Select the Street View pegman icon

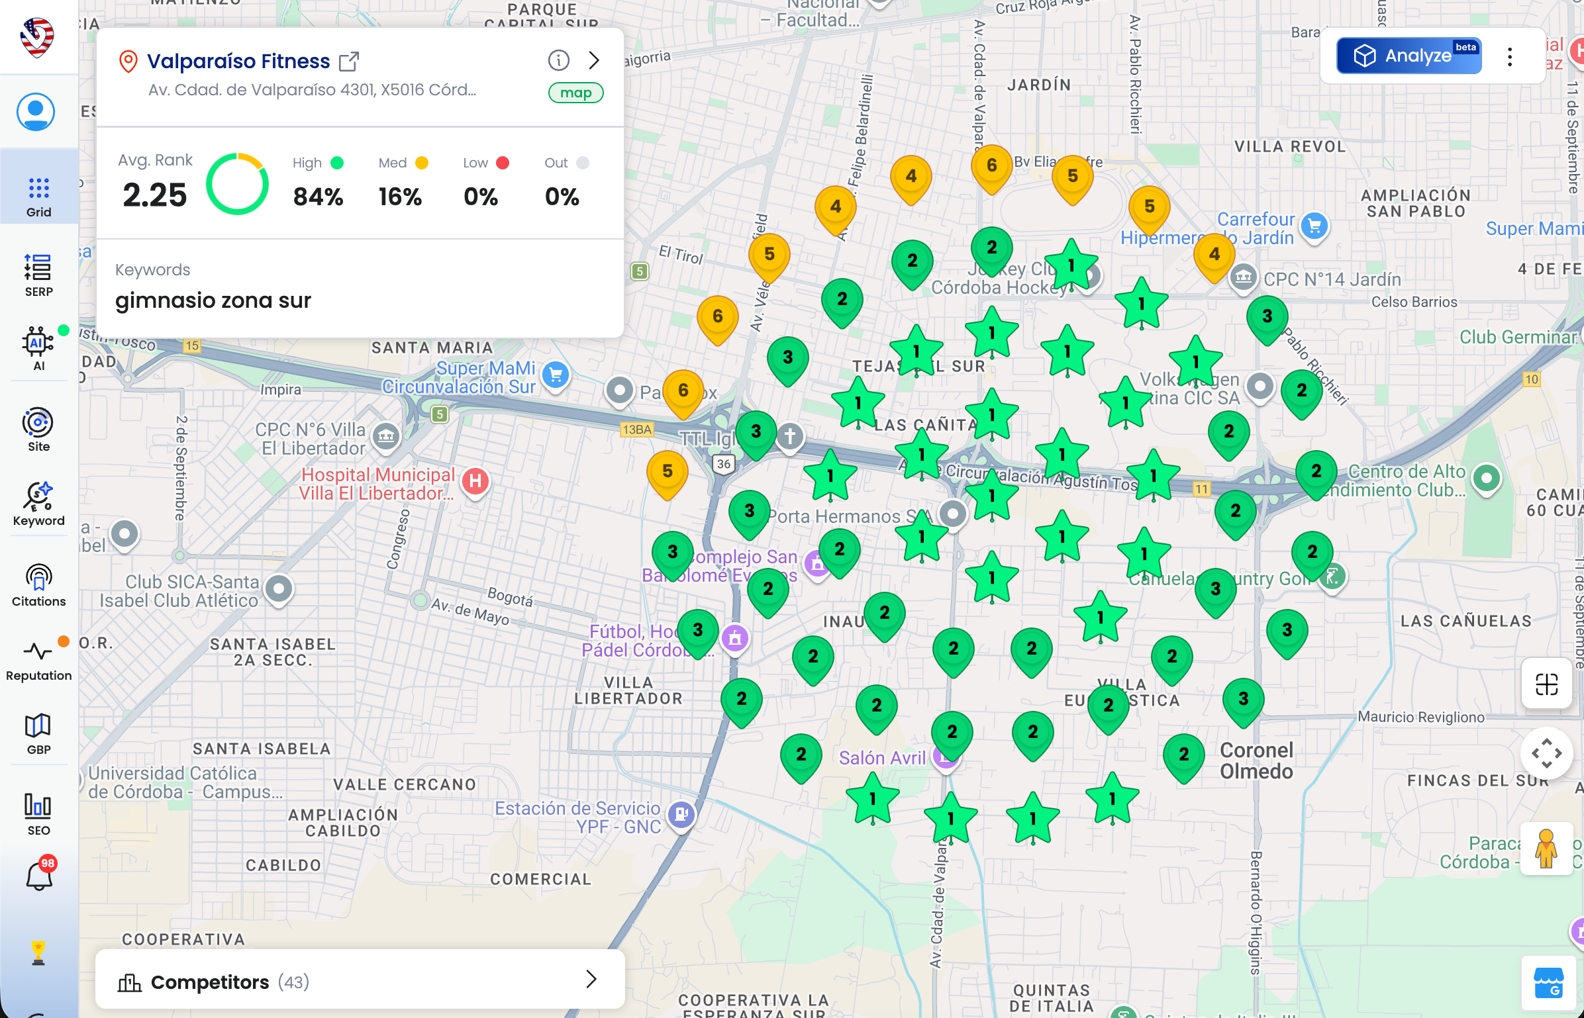(1546, 849)
